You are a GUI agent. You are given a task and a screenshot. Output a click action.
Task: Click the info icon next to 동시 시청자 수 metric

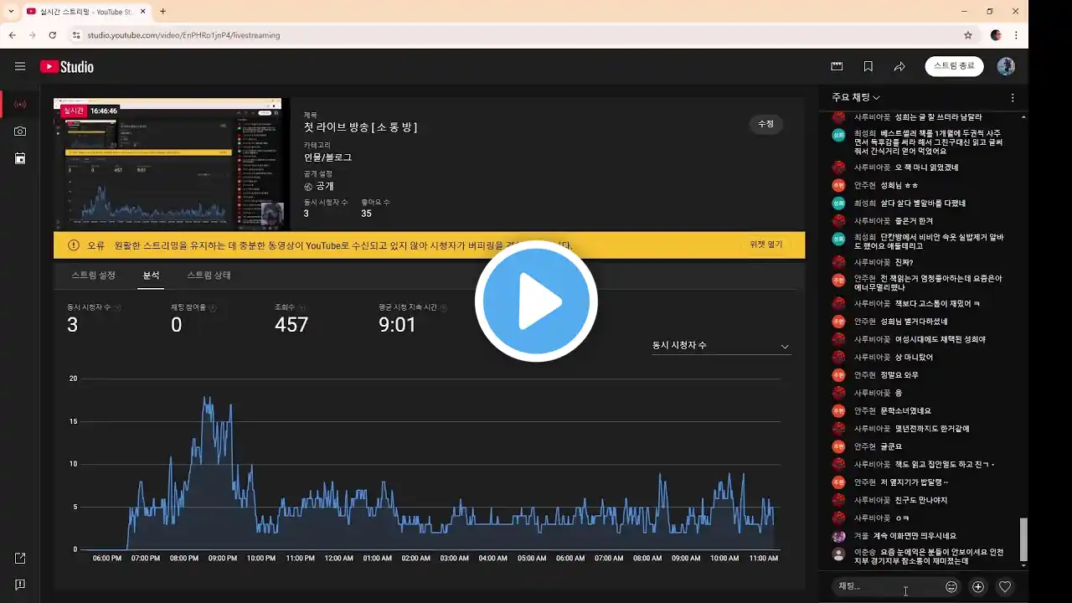pos(118,307)
